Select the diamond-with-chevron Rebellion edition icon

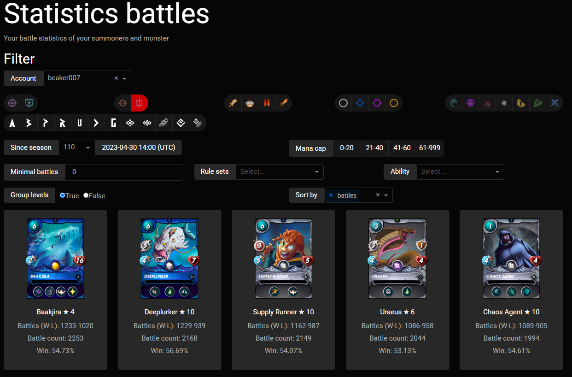[x=181, y=123]
